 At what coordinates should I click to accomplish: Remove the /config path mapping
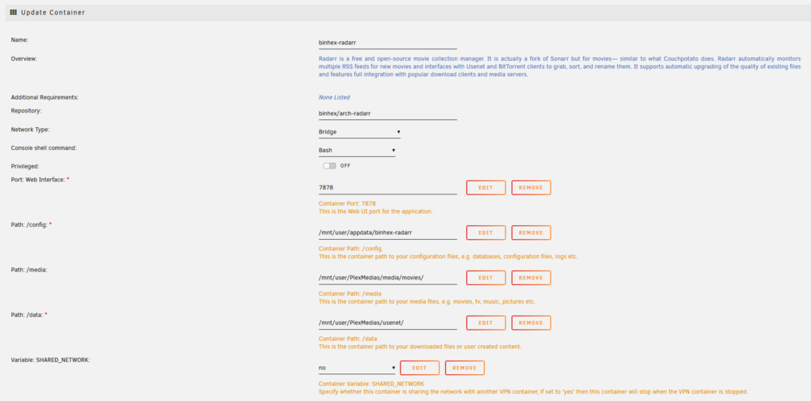531,232
